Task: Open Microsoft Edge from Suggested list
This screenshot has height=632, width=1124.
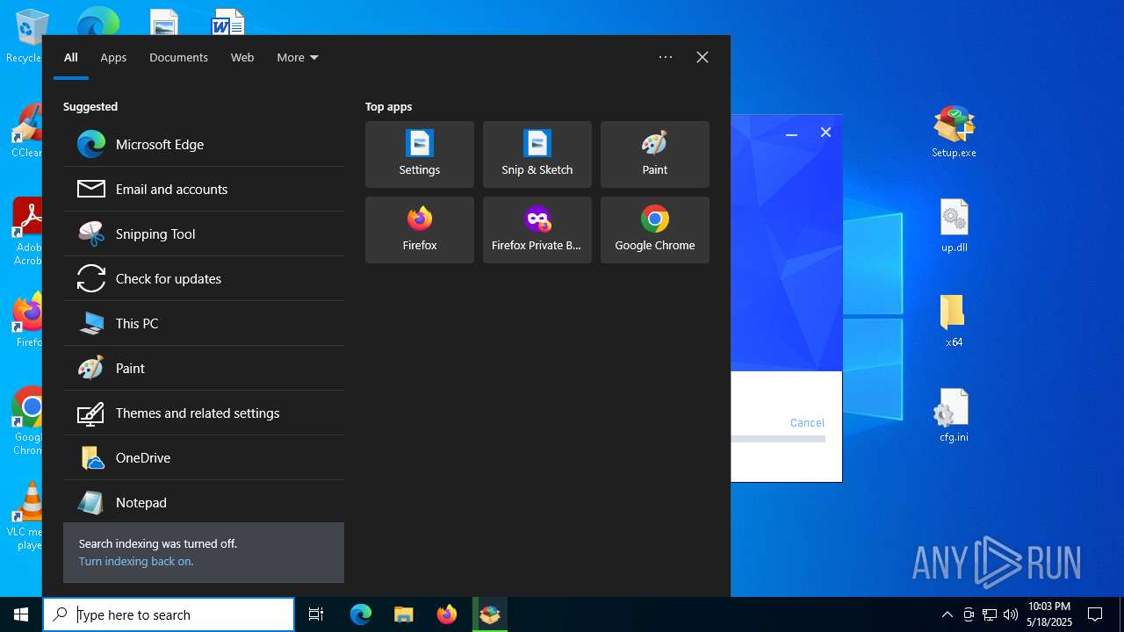Action: [x=204, y=144]
